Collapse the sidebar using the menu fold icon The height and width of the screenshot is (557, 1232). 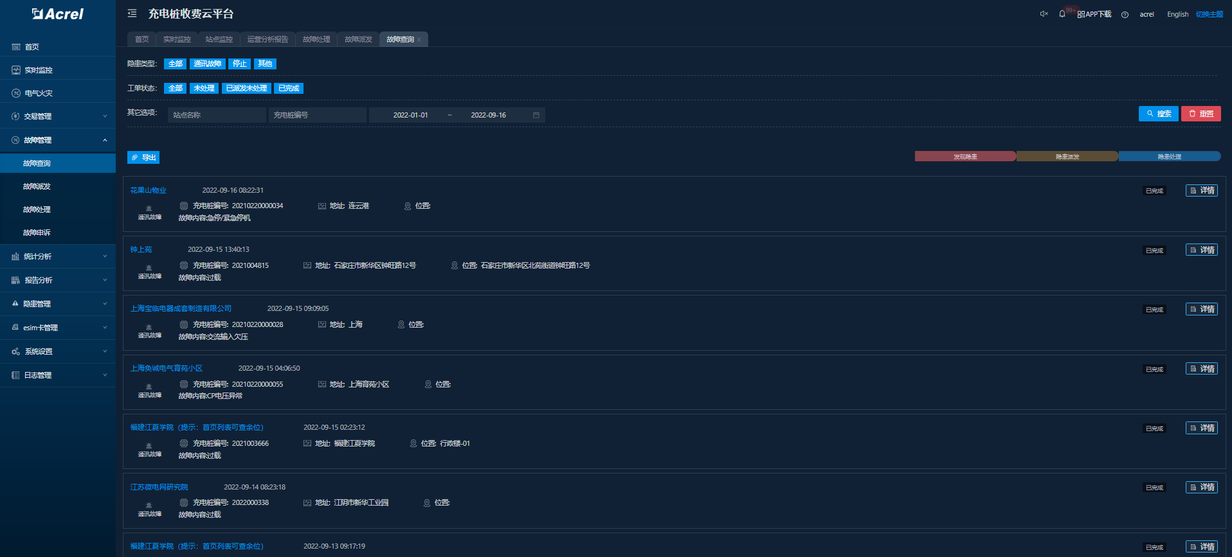coord(132,13)
